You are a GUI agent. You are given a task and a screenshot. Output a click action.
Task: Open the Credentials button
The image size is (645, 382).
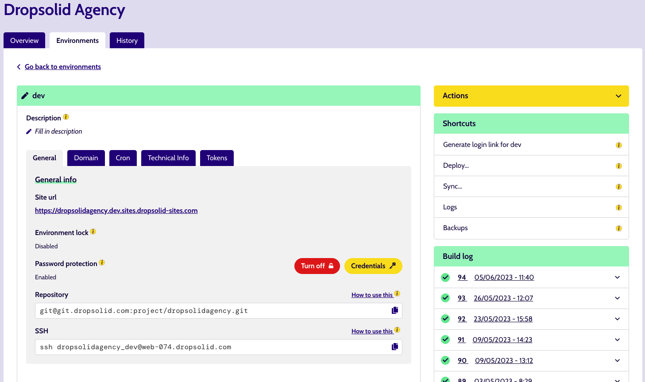(373, 266)
